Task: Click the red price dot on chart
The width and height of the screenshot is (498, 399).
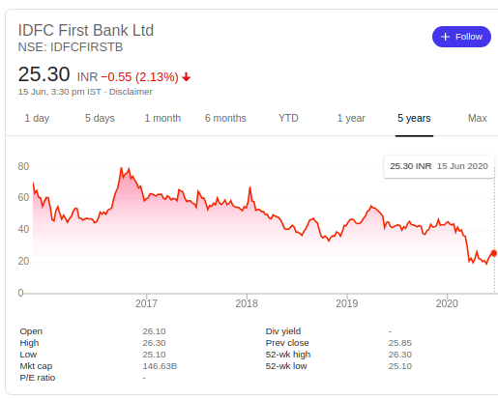Action: click(x=494, y=253)
